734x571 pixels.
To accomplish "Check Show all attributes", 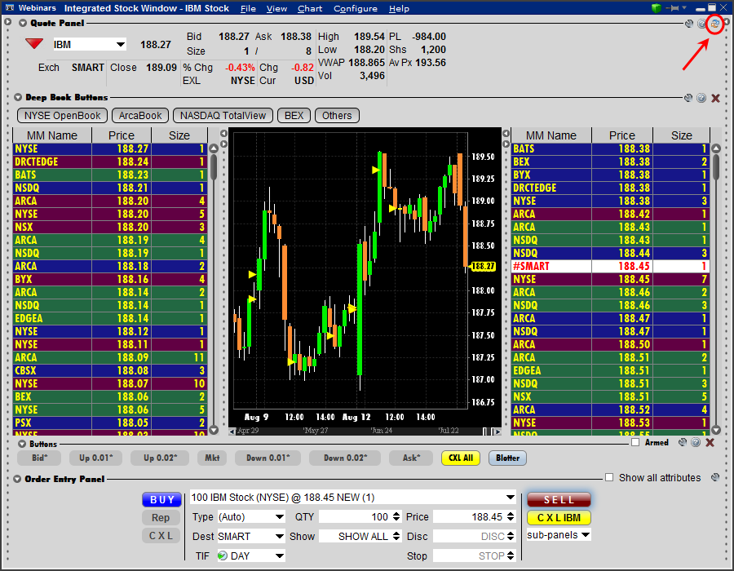I will click(x=609, y=477).
